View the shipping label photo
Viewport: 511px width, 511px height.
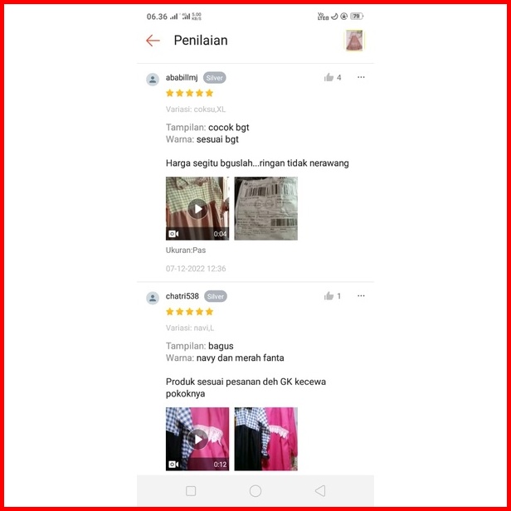(266, 208)
